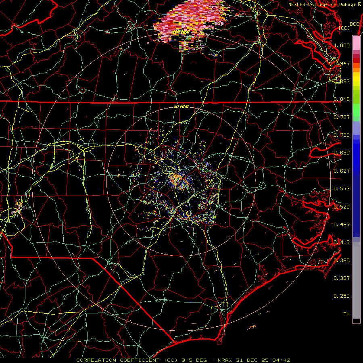Select the 0.253 scale value
363x363 pixels.
pyautogui.click(x=342, y=296)
